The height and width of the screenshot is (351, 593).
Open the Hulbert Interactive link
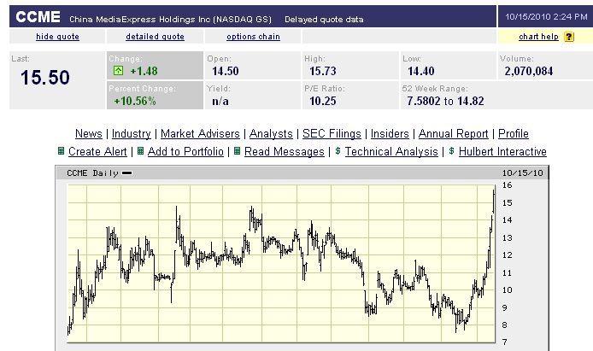click(502, 151)
